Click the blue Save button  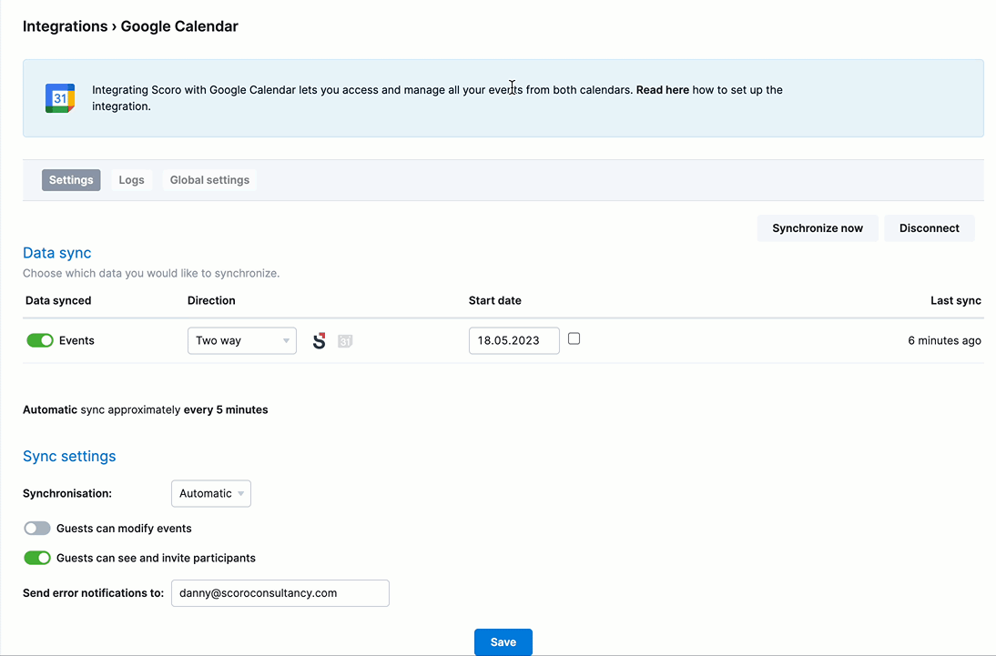pyautogui.click(x=503, y=642)
